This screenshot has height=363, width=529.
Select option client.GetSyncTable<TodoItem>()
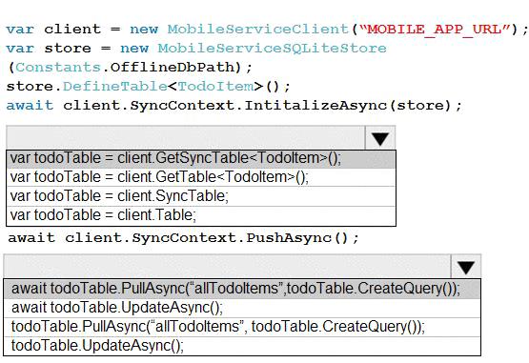pos(201,158)
